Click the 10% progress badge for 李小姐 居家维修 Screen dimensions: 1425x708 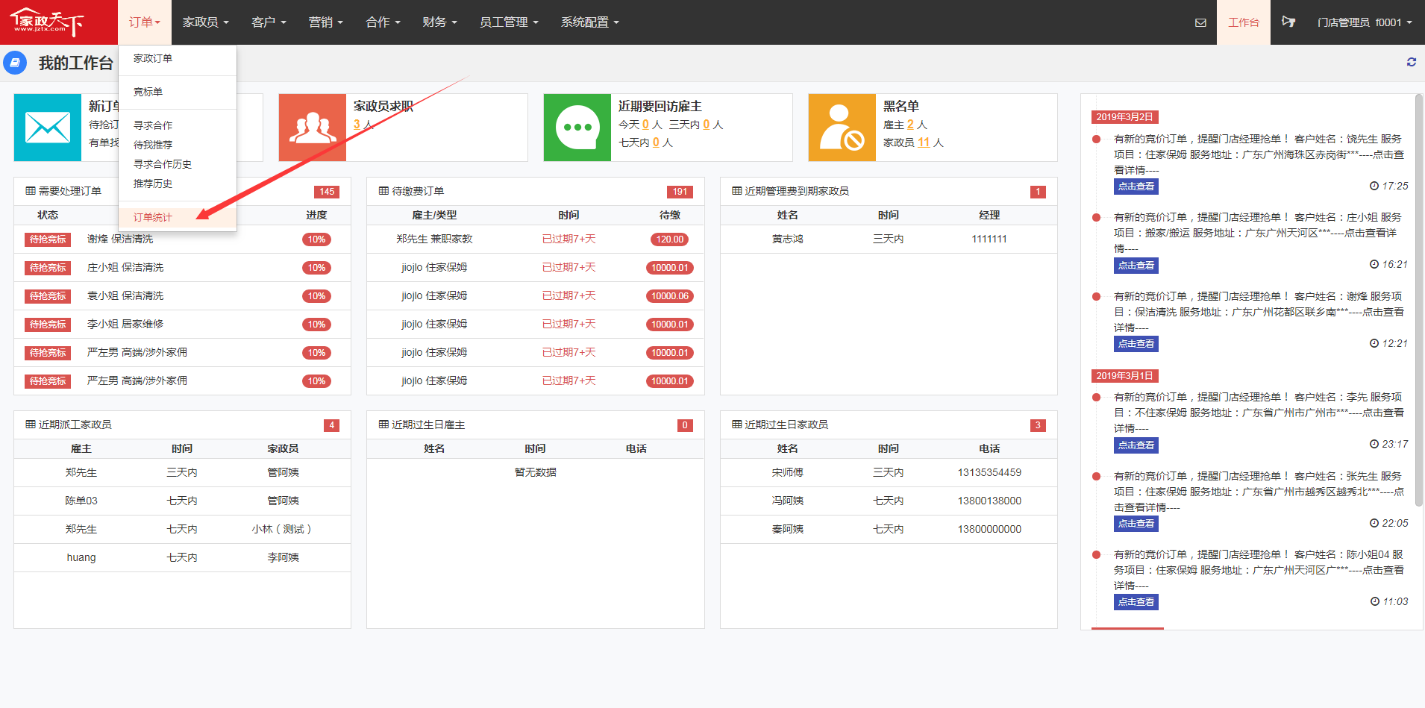click(316, 325)
